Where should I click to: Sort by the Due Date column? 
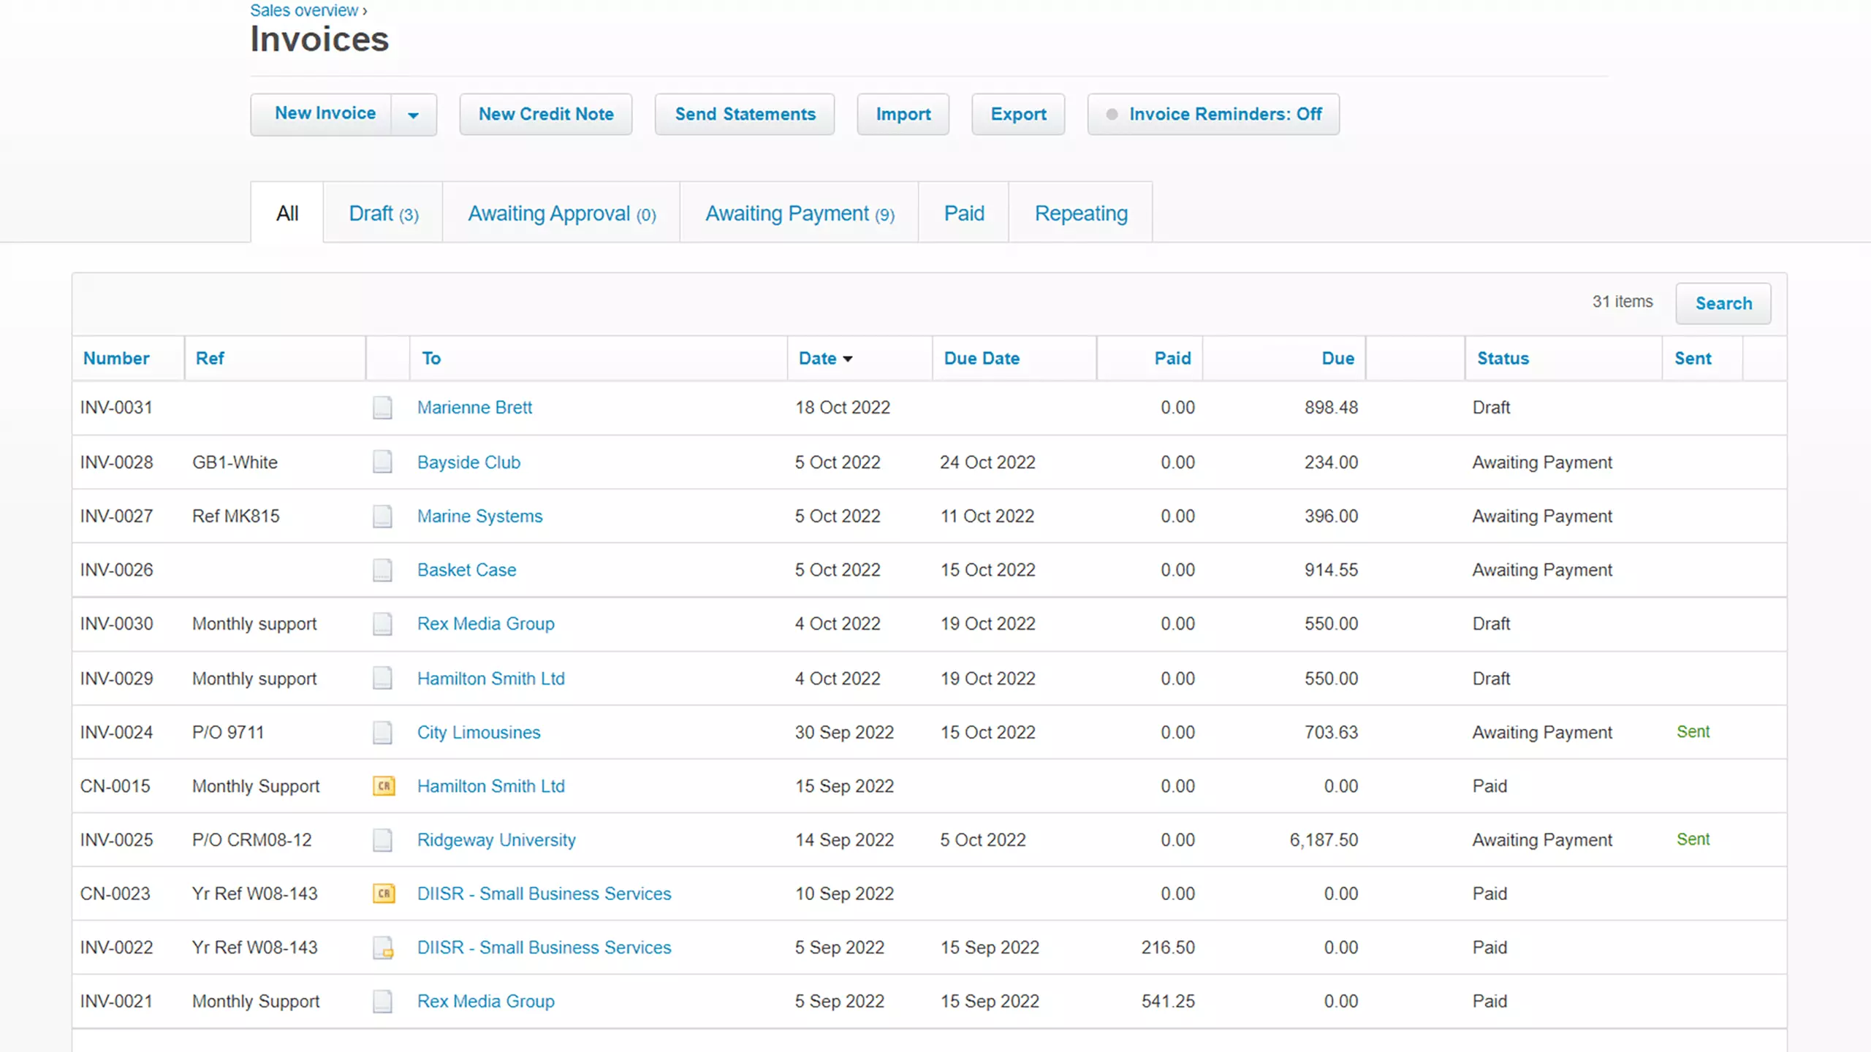982,358
